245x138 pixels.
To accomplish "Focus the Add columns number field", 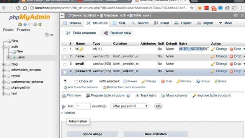I will tap(83, 106).
